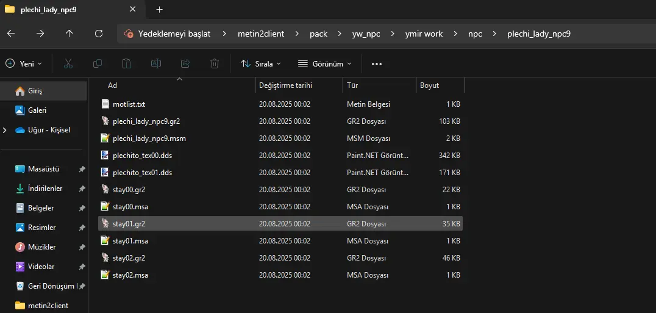Navigate to pack in breadcrumb
This screenshot has width=656, height=313.
pyautogui.click(x=318, y=34)
